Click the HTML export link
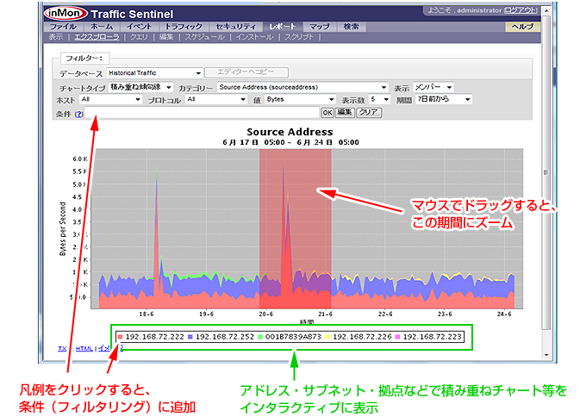Screen dimensions: 586x417 [x=84, y=348]
